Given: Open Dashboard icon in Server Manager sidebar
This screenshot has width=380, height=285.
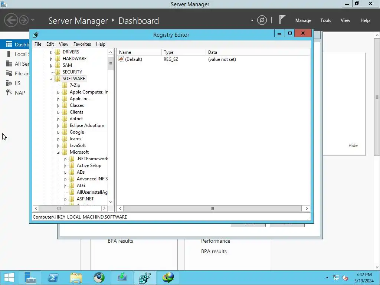Looking at the screenshot, I should click(x=9, y=45).
